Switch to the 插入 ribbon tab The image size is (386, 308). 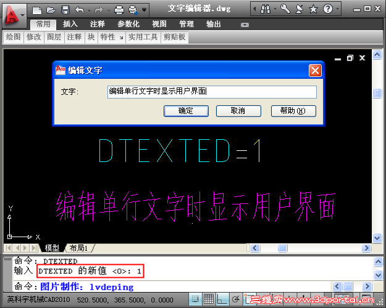coord(70,24)
